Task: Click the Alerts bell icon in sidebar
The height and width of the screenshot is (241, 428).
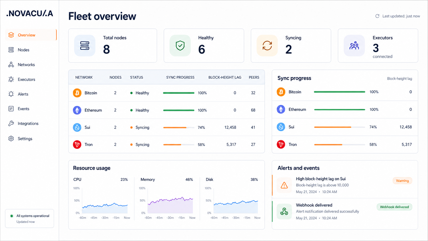Action: [11, 94]
